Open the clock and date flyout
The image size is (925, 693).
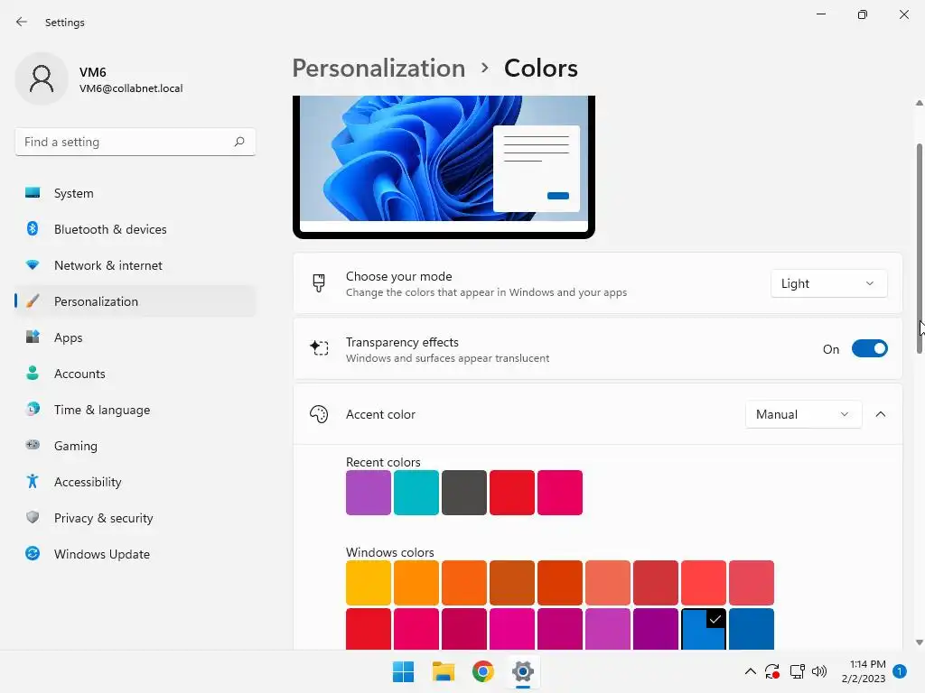(863, 671)
